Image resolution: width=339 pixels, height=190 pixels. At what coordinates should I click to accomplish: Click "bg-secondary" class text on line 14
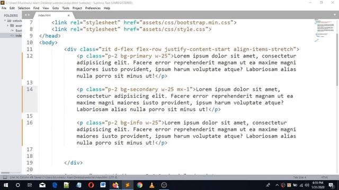[x=139, y=89]
